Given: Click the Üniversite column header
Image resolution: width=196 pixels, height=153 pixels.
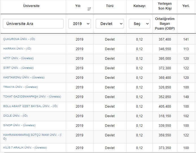Looking at the screenshot, I should tap(31, 6).
